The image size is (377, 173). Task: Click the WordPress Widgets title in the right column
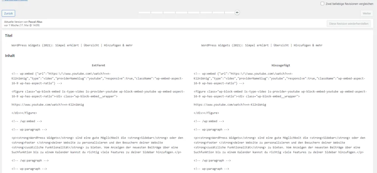pos(262,45)
